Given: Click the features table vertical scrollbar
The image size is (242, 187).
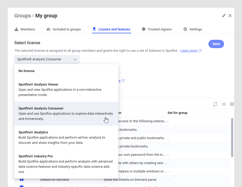Looking at the screenshot, I should point(232,137).
